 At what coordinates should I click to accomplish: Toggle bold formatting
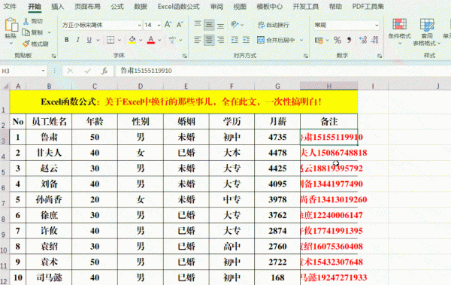tap(66, 40)
